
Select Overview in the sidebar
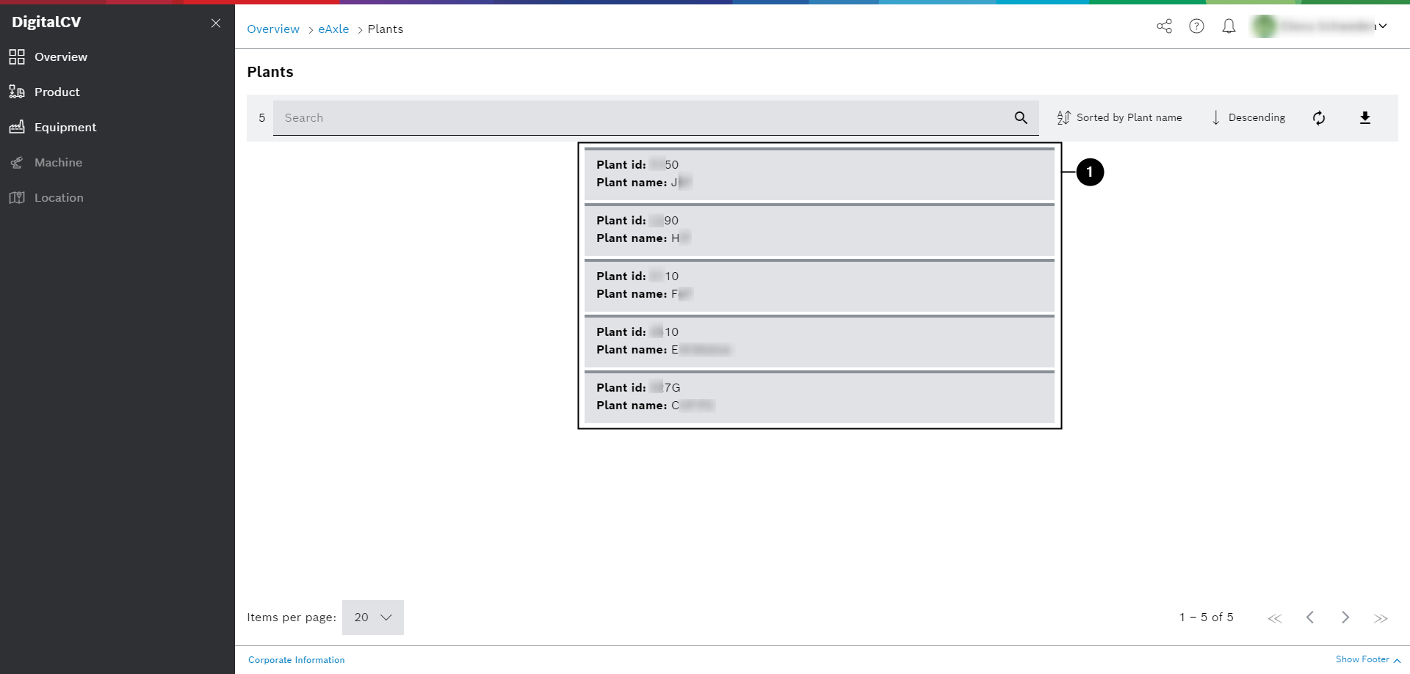pos(60,57)
